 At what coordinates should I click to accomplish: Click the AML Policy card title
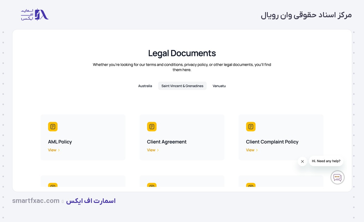[x=60, y=142]
